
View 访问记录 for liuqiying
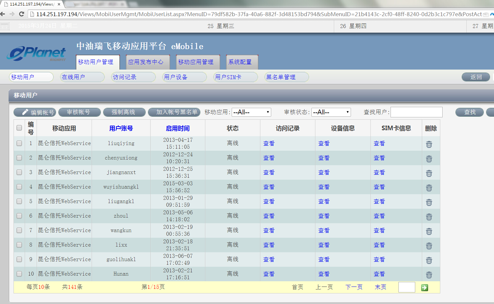(x=269, y=143)
